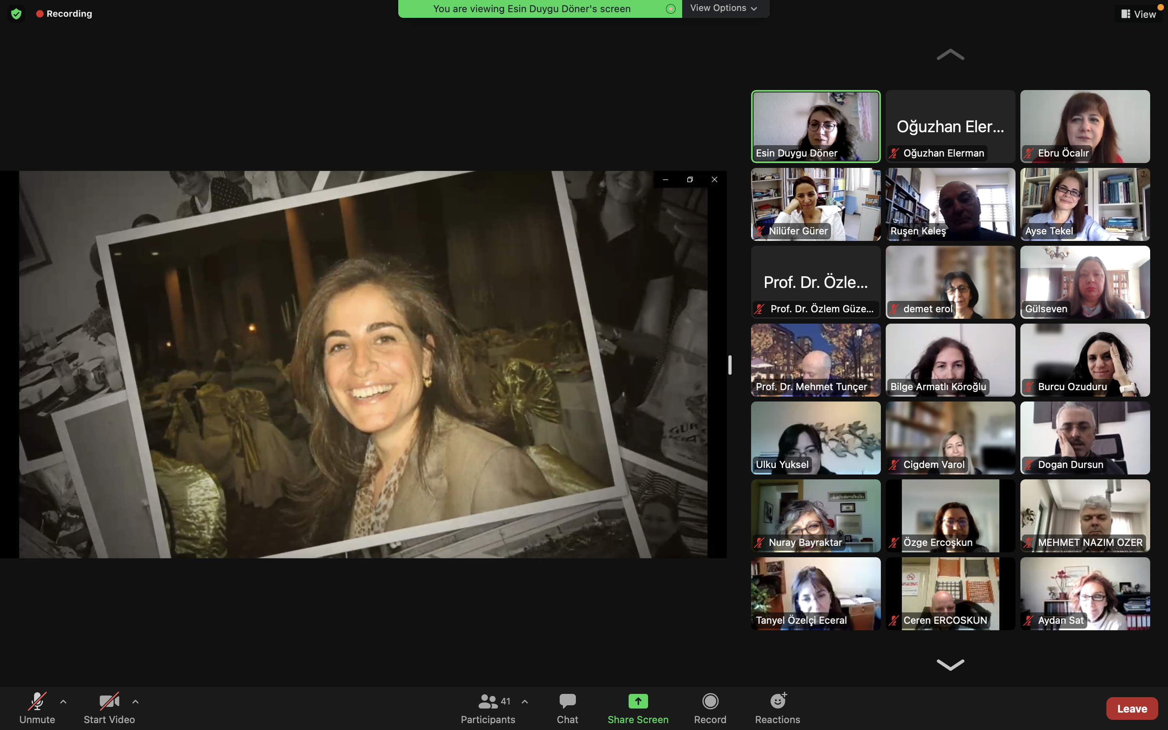Click Burcu Ozuduru's video tile
Screen dimensions: 1168x730
[x=1085, y=360]
